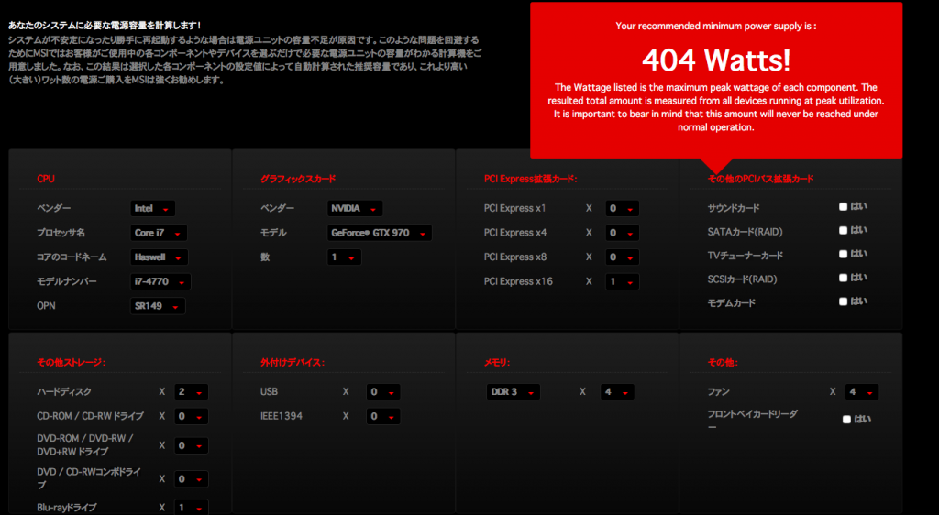Open the CPU vendor Intel dropdown
Screen dimensions: 939x515
[x=153, y=208]
